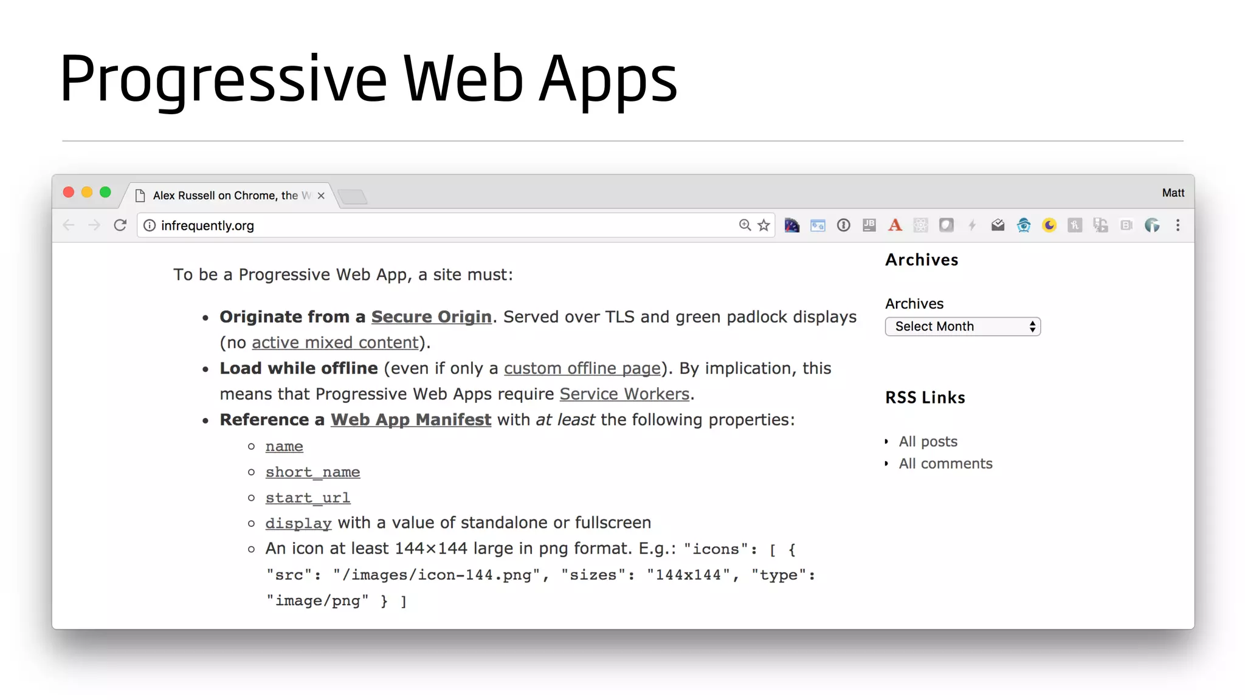1245x700 pixels.
Task: Click the gray shield extension icon
Action: click(x=946, y=225)
